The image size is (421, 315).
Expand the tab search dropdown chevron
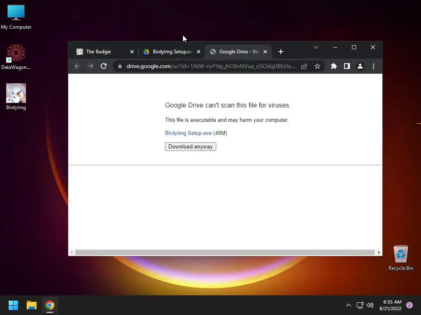click(316, 47)
